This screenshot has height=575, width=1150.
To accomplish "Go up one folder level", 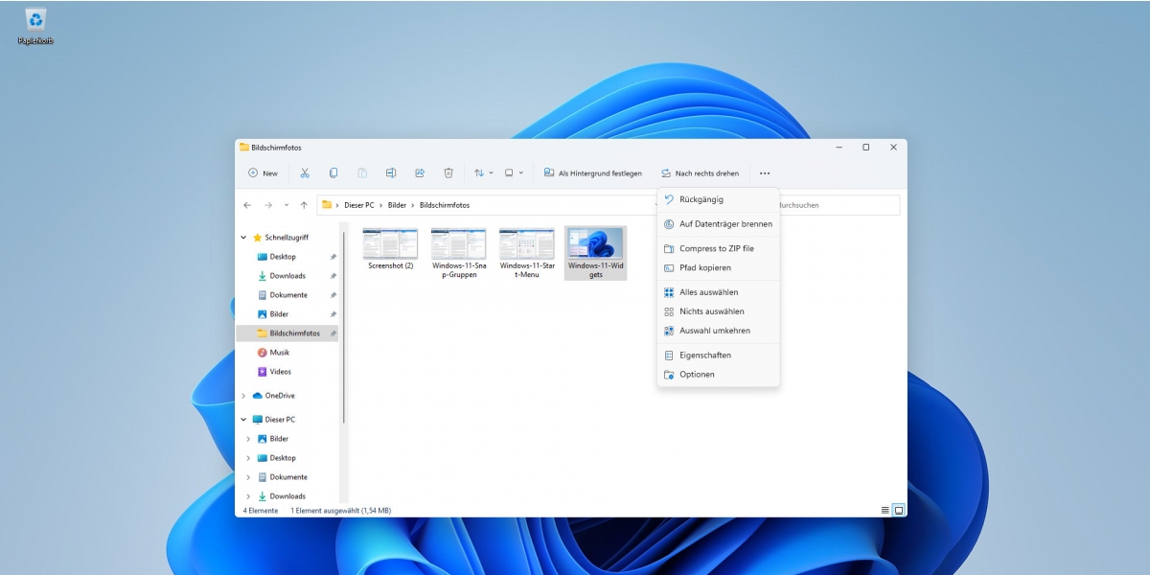I will [304, 205].
